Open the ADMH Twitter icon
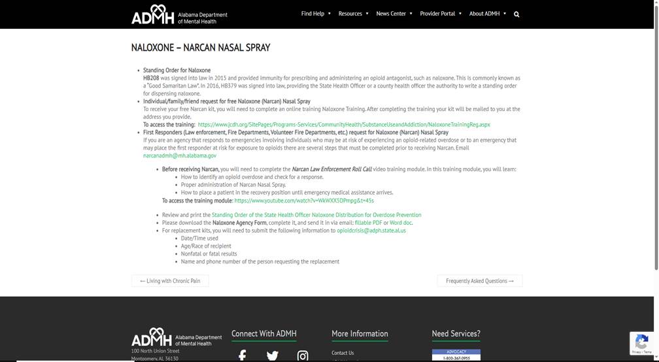 (x=273, y=355)
